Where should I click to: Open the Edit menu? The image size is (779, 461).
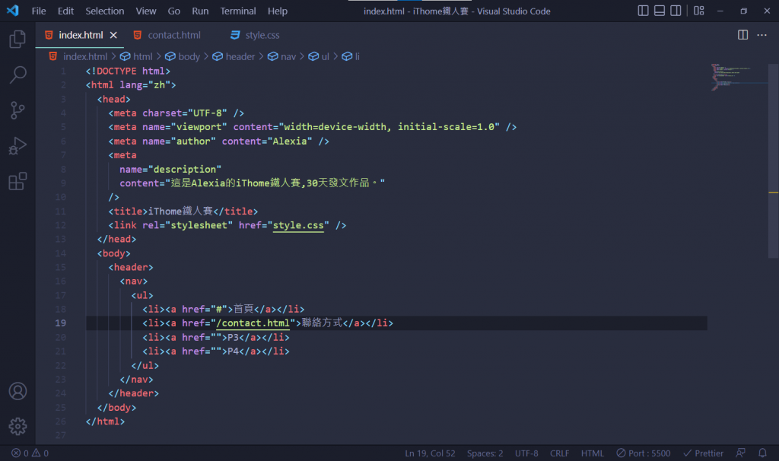click(x=65, y=11)
